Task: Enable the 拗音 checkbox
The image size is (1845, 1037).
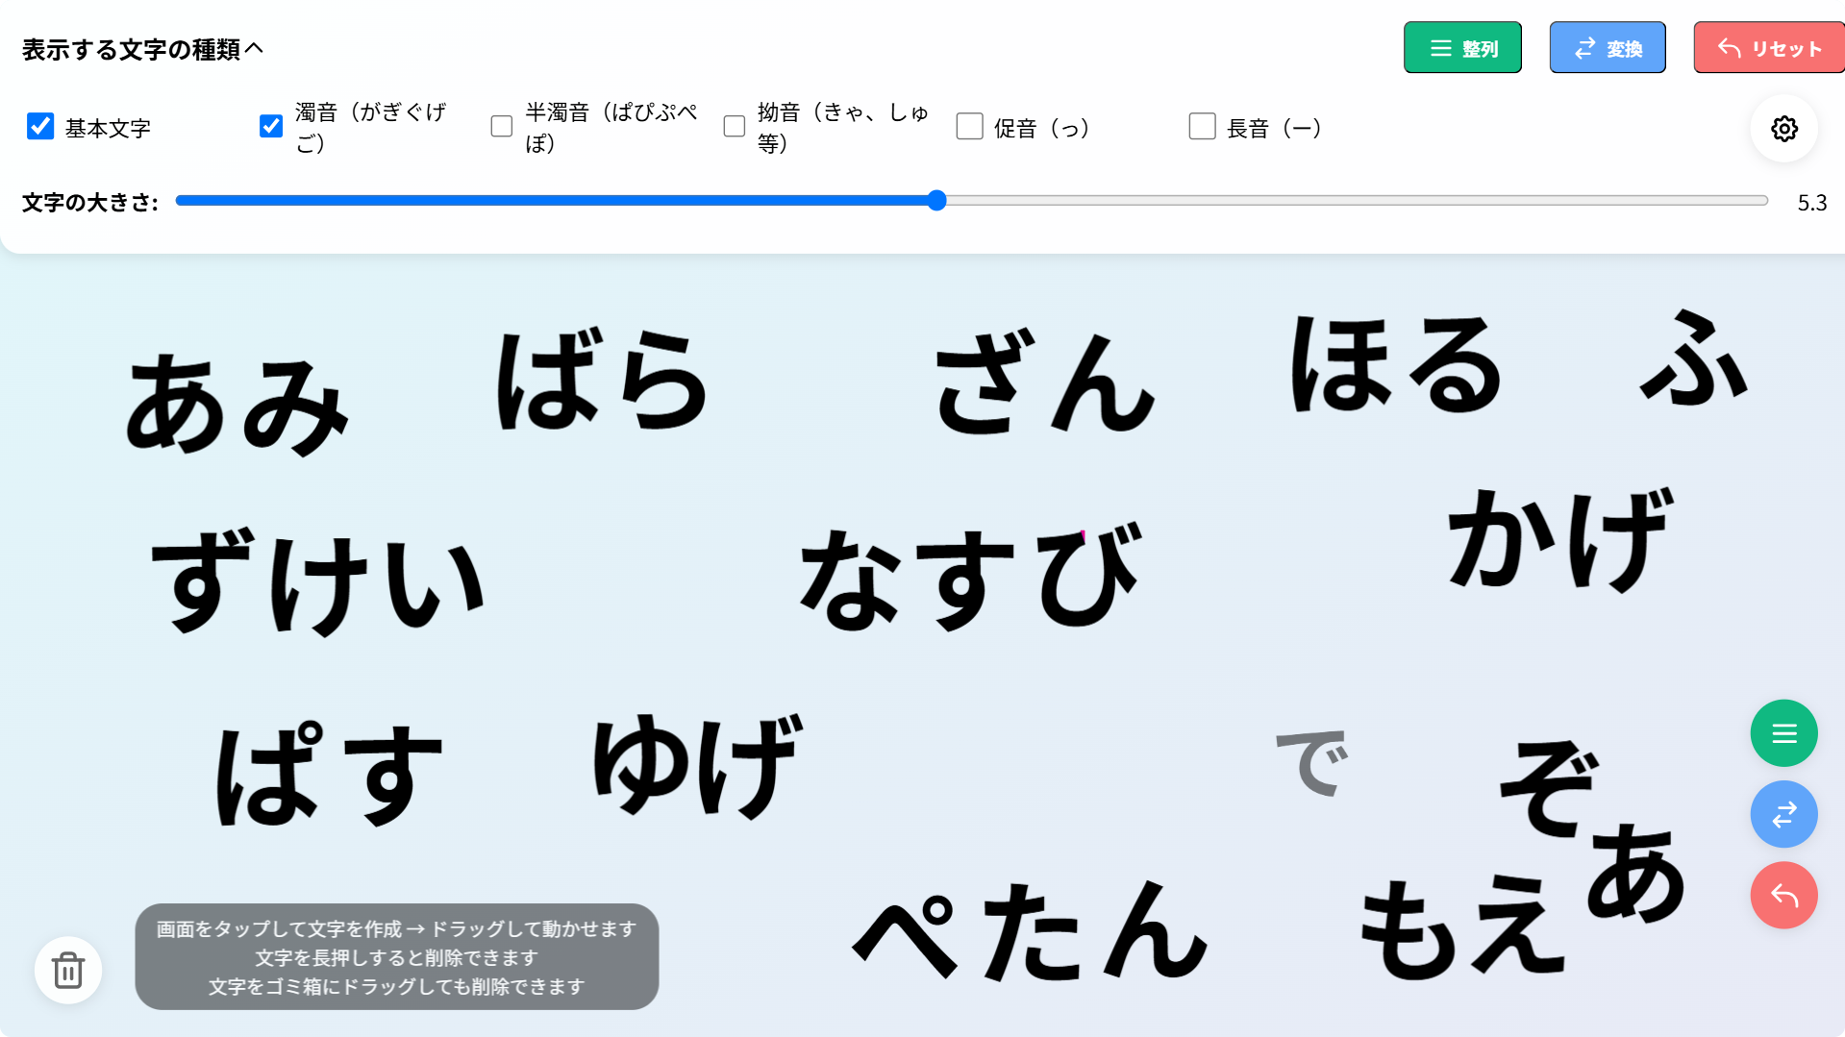Action: tap(735, 126)
